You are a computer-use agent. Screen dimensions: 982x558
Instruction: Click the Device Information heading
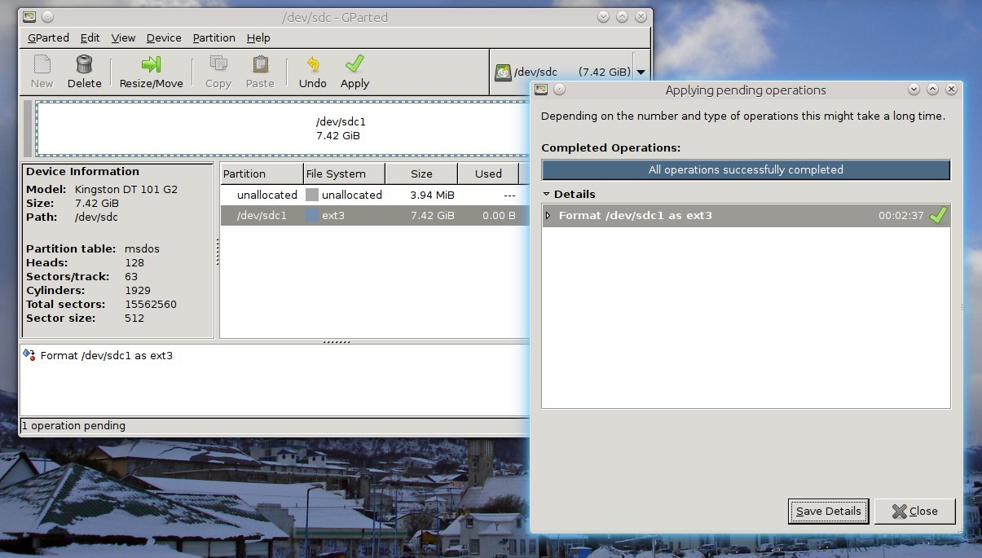[82, 171]
